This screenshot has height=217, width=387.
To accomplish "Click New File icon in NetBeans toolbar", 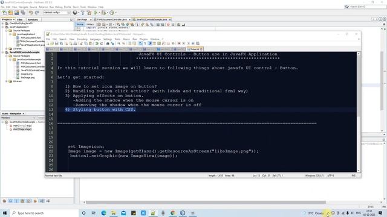I will (4, 13).
